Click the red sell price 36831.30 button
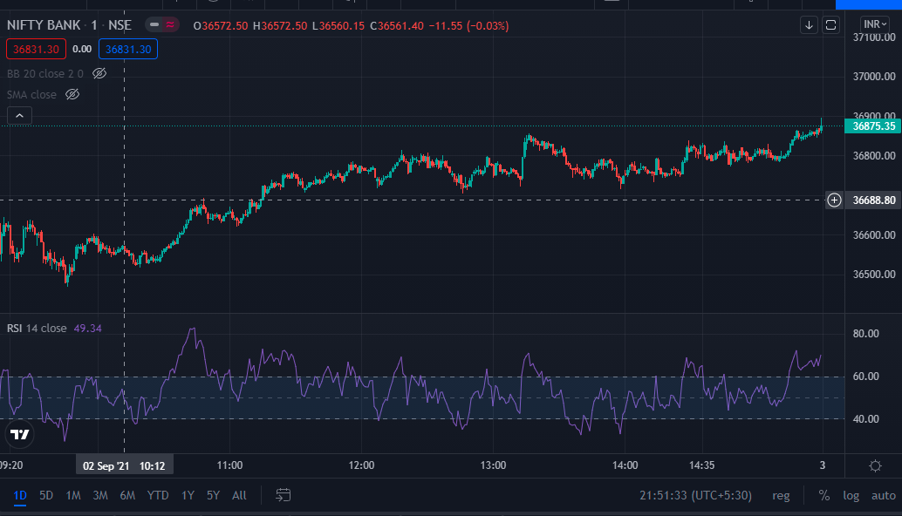Image resolution: width=902 pixels, height=516 pixels. pyautogui.click(x=37, y=50)
